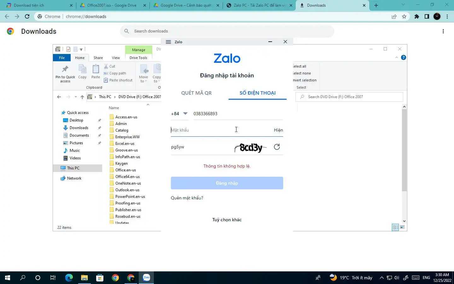This screenshot has height=284, width=454.
Task: Click Select none in ribbon
Action: (302, 73)
